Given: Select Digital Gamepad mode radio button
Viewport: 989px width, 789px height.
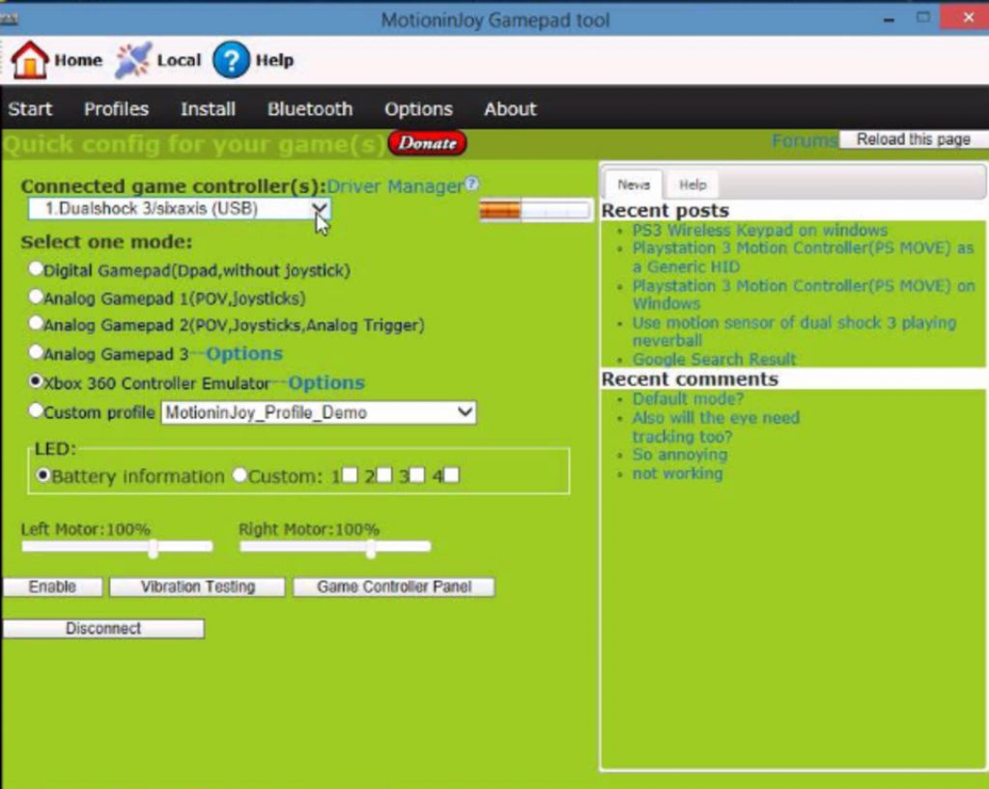Looking at the screenshot, I should point(36,269).
